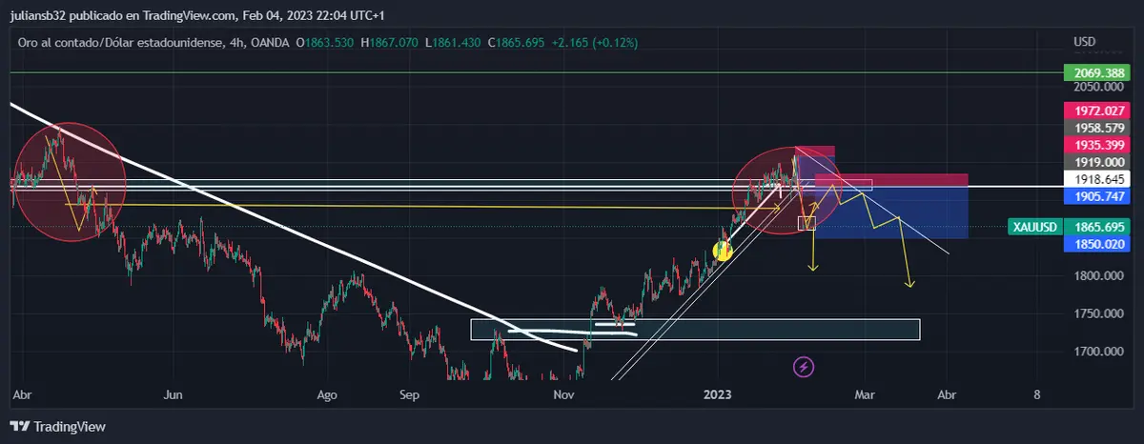
Task: Click the current price 1865.695 label
Action: pos(1093,228)
